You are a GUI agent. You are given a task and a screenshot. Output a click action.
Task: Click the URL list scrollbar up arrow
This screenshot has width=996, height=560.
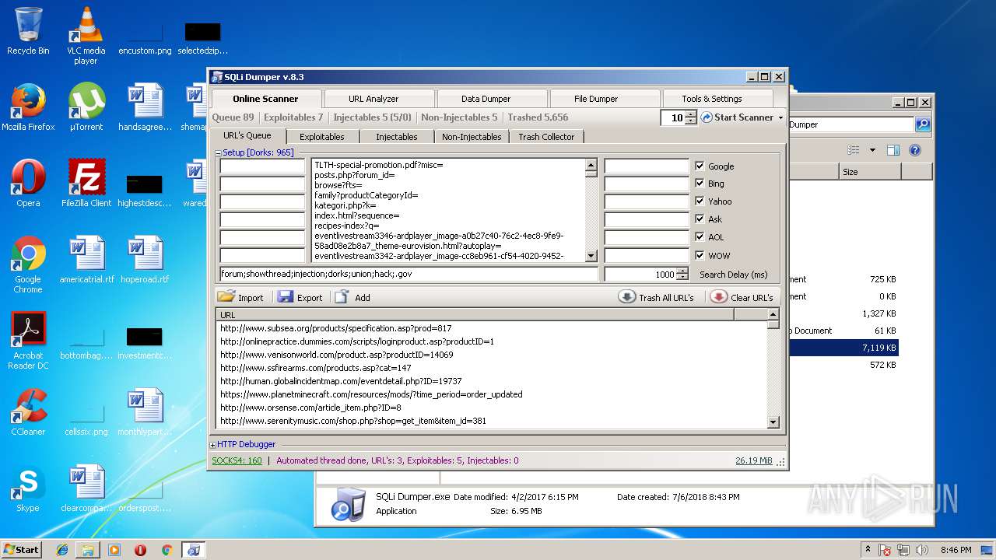[x=773, y=315]
